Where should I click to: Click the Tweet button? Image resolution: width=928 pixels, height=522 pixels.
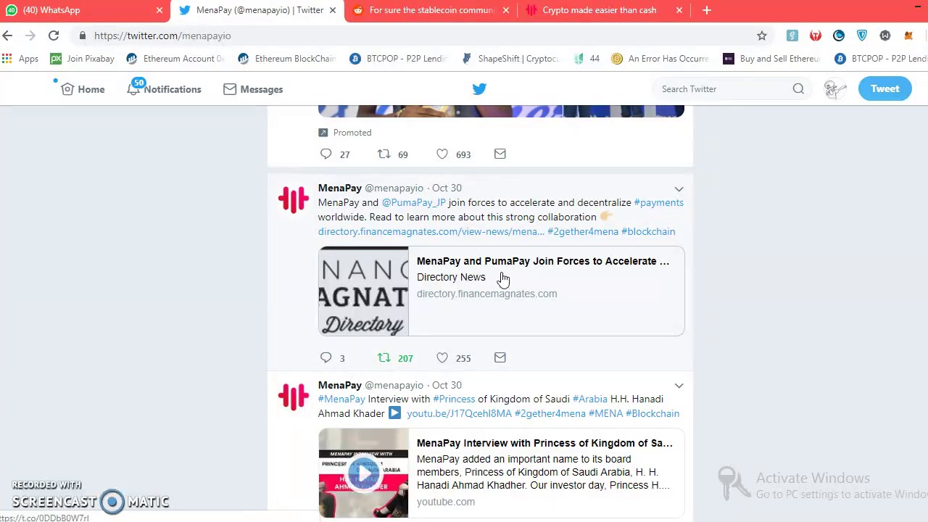(x=884, y=88)
